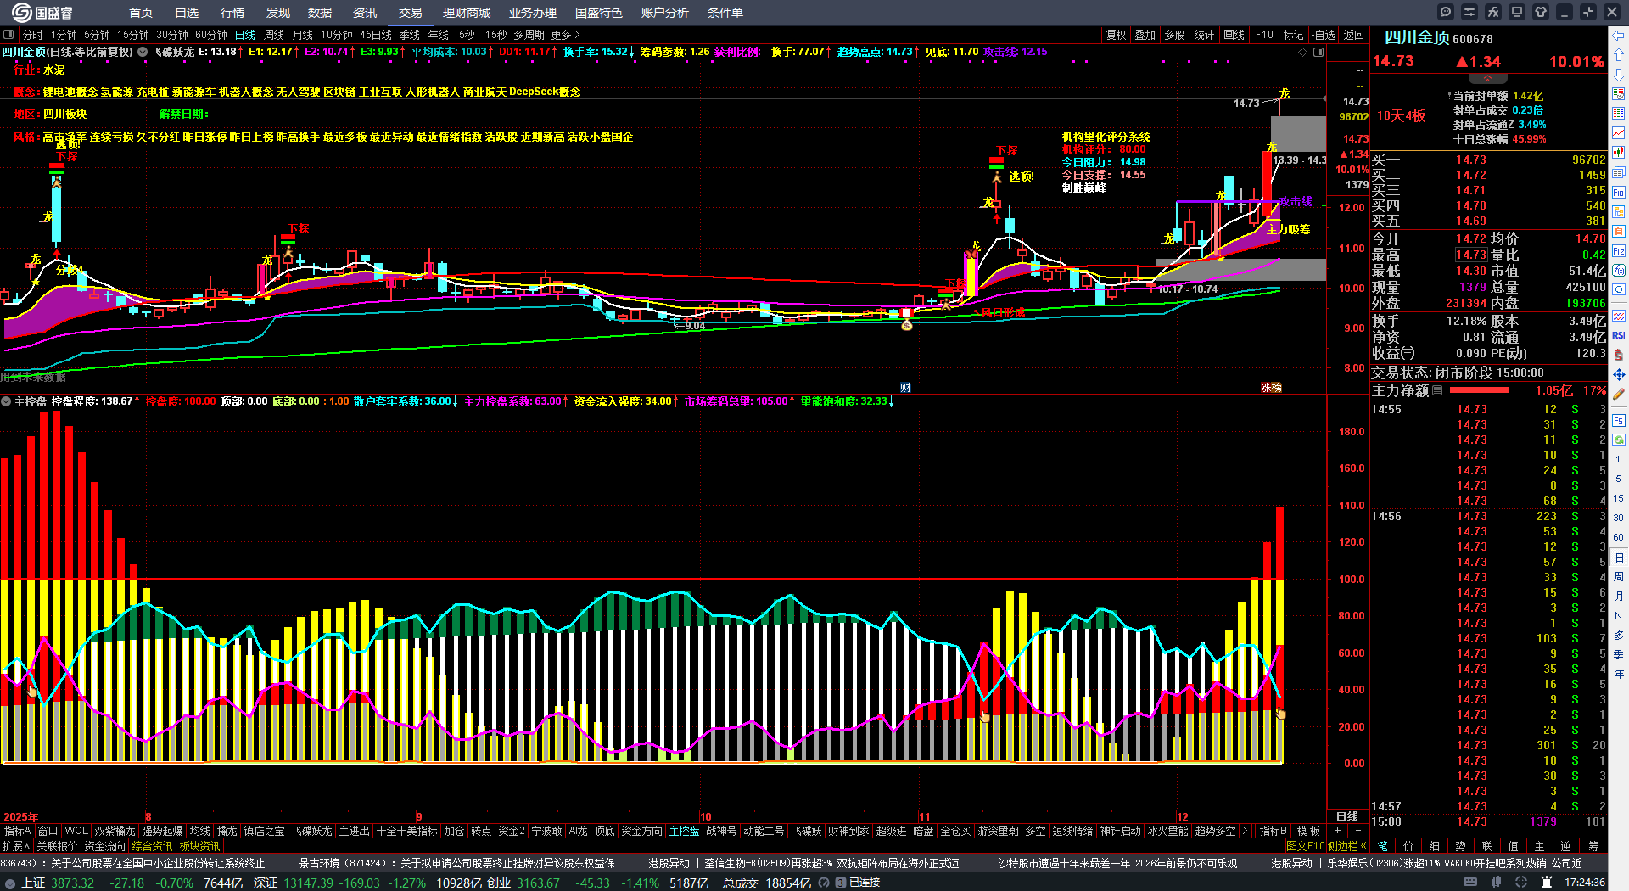Screen dimensions: 1629x891
Task: Open the candlestick chart sidebar icon
Action: pos(1619,153)
